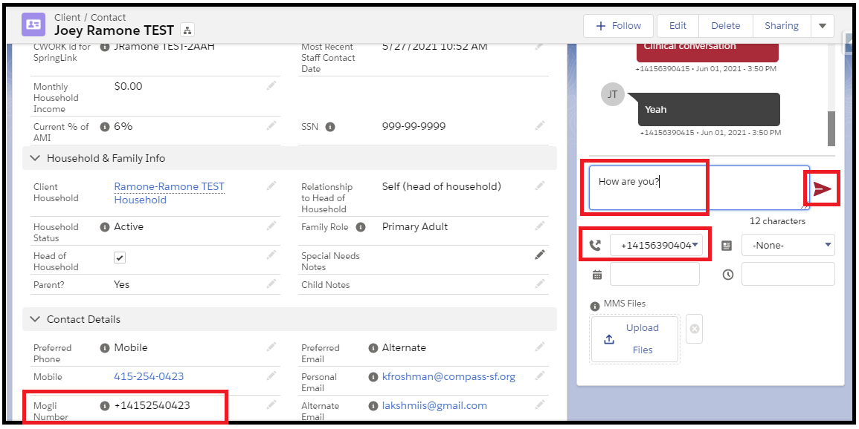Click the info icon next to Family Role
The image size is (859, 429).
point(361,227)
